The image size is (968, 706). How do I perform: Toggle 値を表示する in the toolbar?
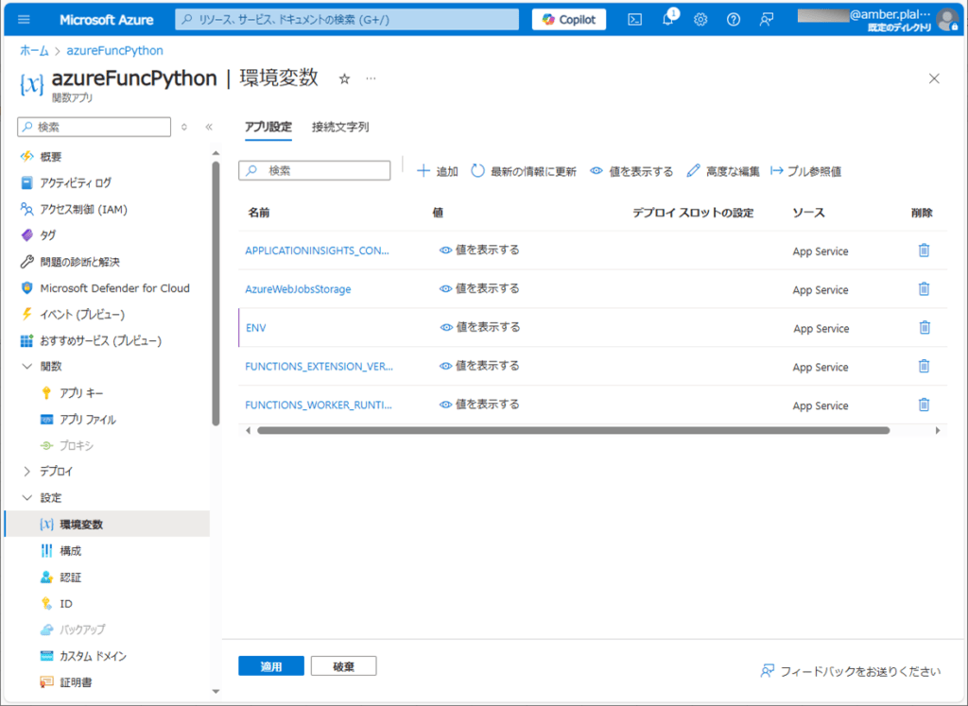point(631,171)
